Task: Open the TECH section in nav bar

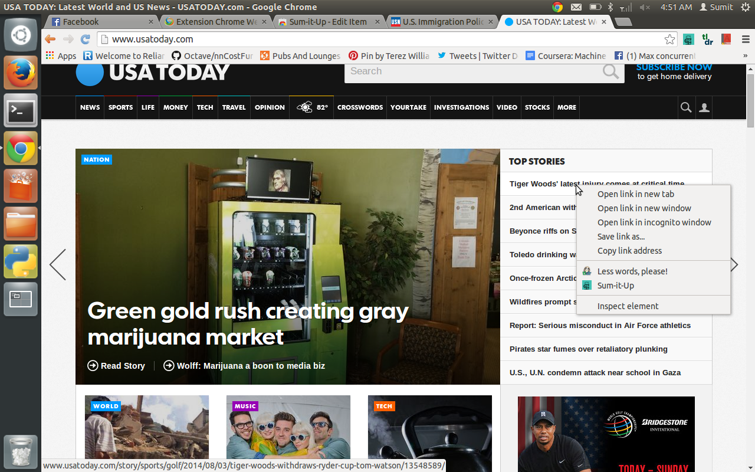Action: click(205, 107)
